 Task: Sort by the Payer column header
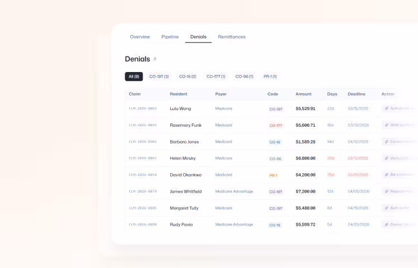[220, 94]
